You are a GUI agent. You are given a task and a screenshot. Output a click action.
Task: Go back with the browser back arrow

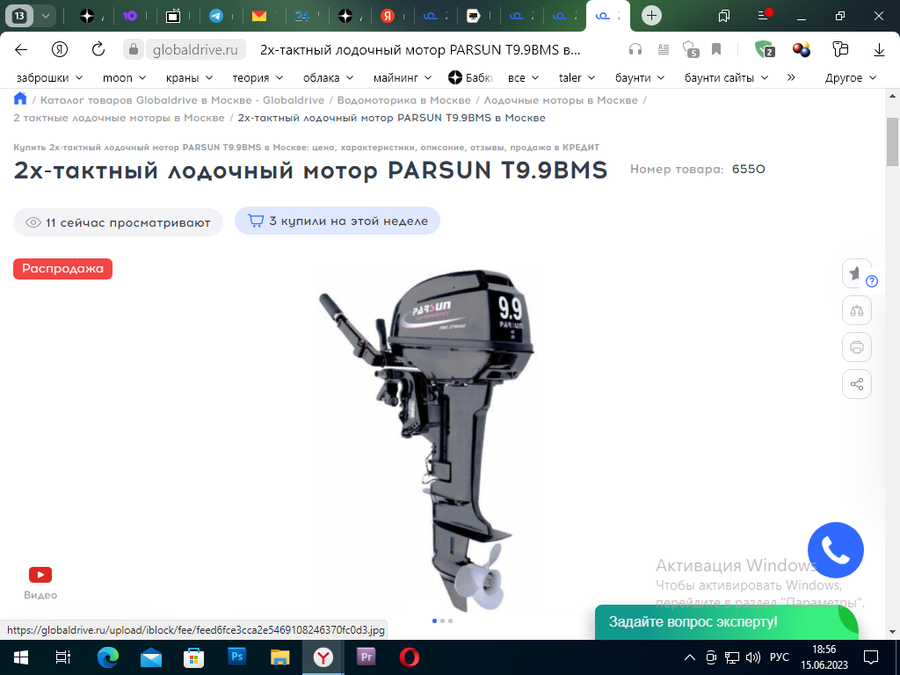(21, 50)
